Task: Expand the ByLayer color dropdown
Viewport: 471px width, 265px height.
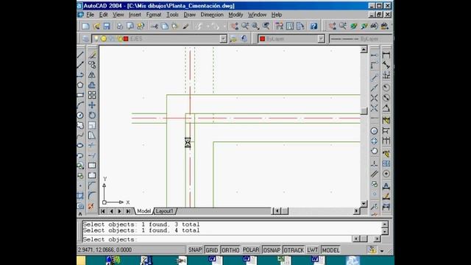Action: (x=321, y=39)
